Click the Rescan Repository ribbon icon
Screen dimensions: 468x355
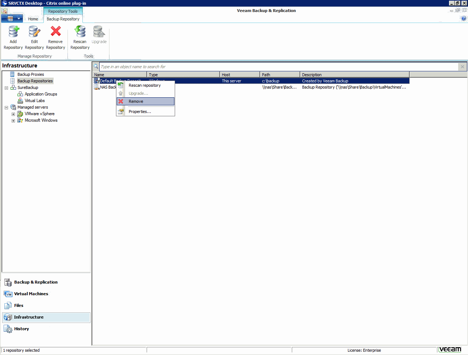(x=80, y=32)
